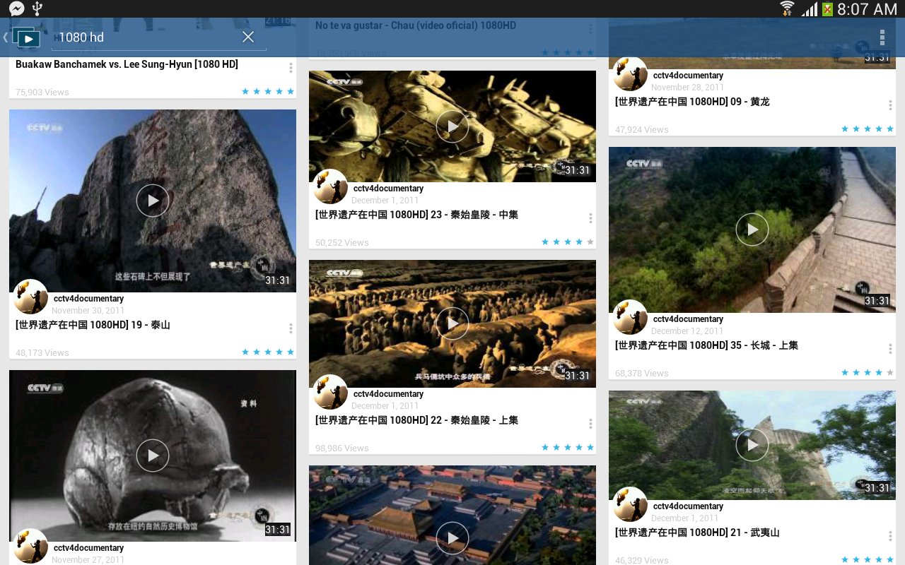Click channel name cctv4documentary above 09 - 黄龙
The image size is (905, 565).
tap(688, 76)
